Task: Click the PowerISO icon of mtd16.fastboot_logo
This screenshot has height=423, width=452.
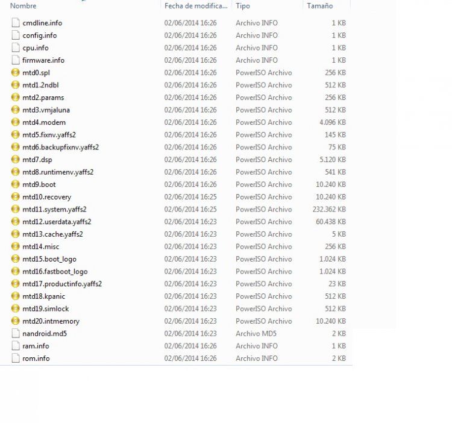Action: pos(15,271)
